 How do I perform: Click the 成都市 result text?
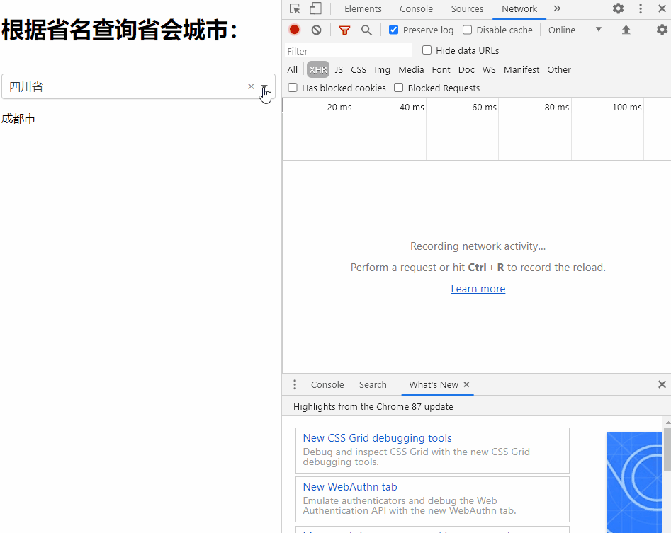[x=18, y=119]
